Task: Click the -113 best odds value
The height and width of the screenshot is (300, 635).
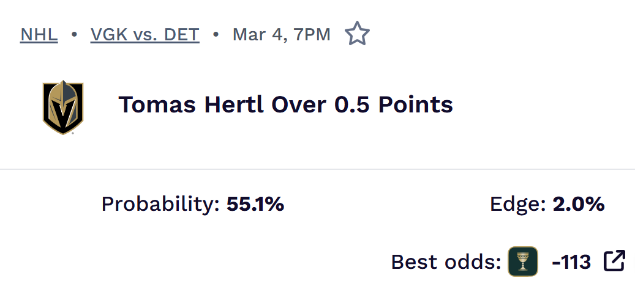Action: pos(571,262)
